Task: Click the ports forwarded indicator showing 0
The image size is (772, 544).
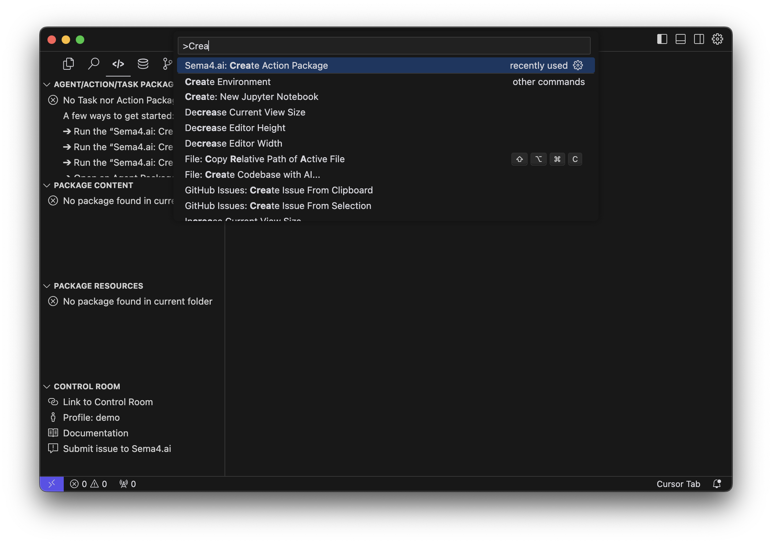Action: pos(128,484)
